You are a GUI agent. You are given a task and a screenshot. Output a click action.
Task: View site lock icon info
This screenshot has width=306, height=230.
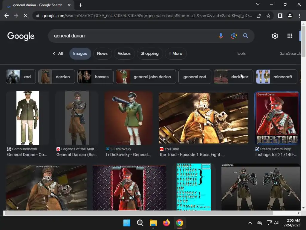pos(38,16)
